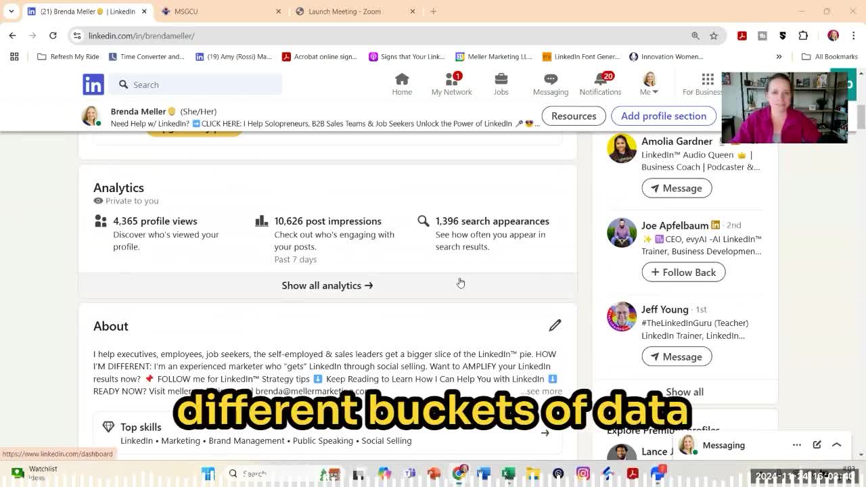The image size is (866, 487).
Task: Edit the About section pencil icon
Action: [x=555, y=325]
